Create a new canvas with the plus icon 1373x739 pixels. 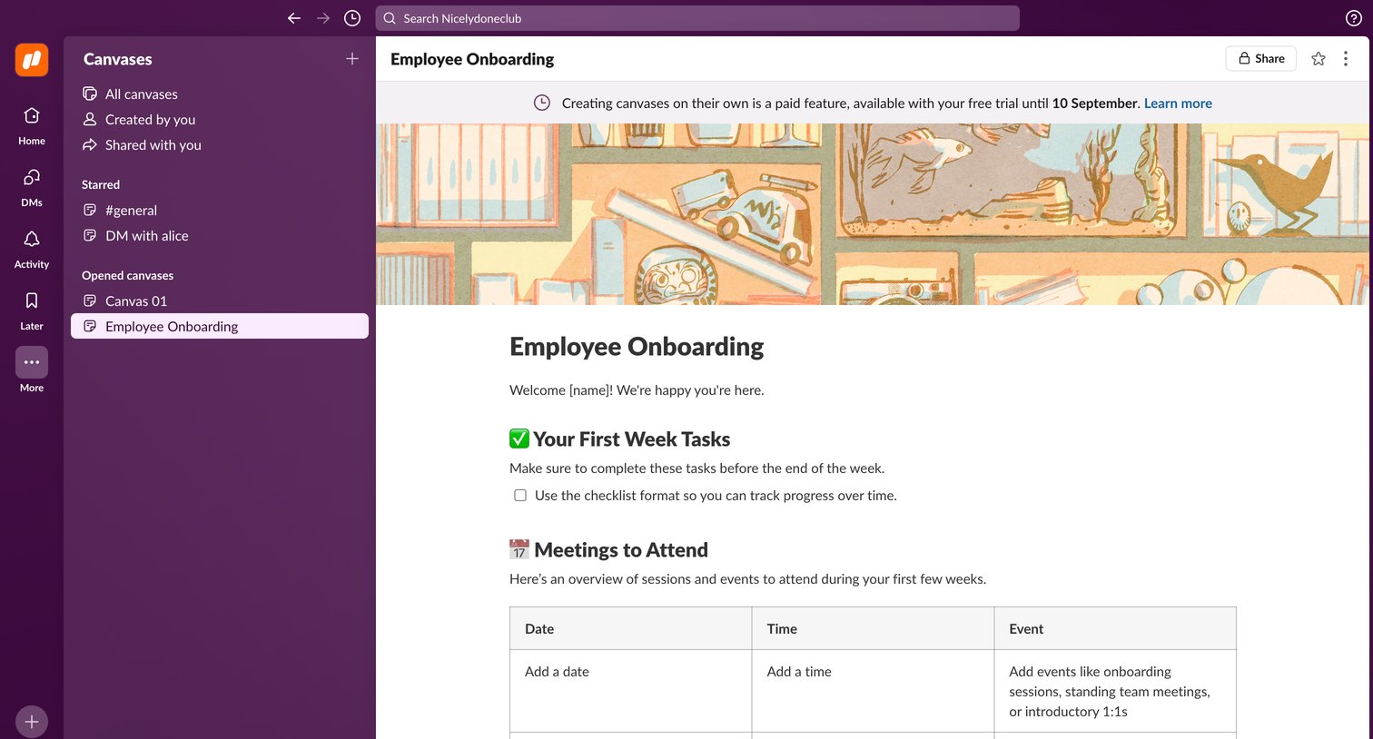click(352, 59)
